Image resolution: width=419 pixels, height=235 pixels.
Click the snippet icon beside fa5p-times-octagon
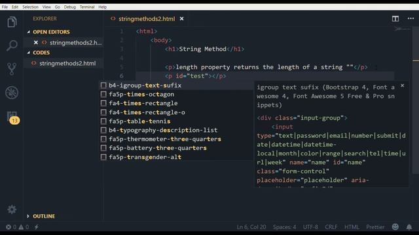click(103, 94)
